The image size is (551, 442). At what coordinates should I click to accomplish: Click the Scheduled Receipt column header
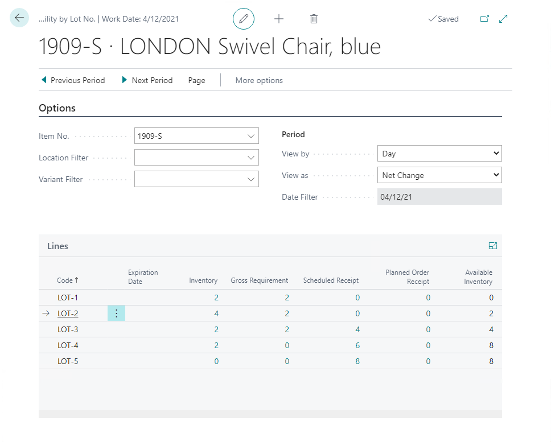(331, 280)
